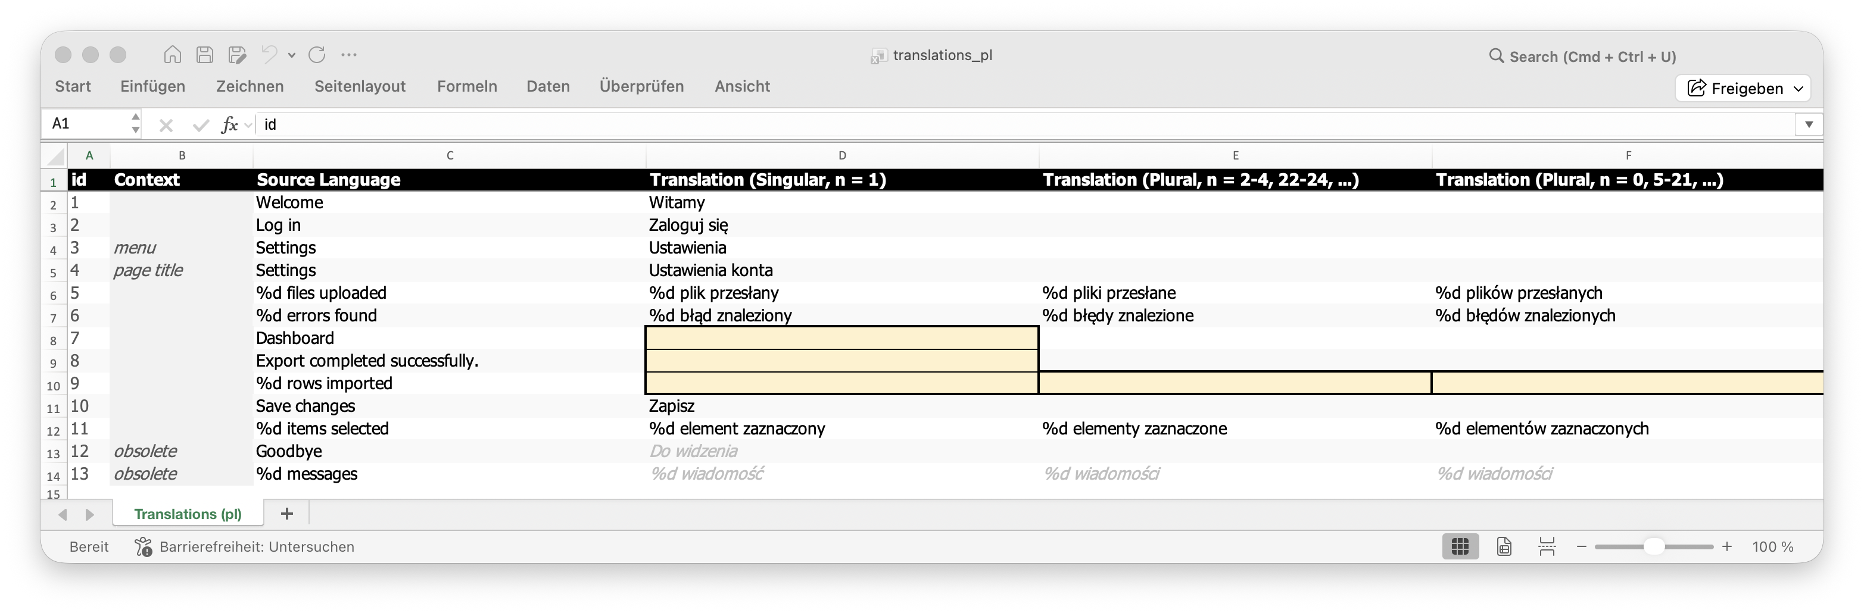Select column A header
The image size is (1864, 613).
pos(89,155)
